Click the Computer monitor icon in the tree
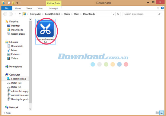The height and width of the screenshot is (116, 166). pos(7,75)
